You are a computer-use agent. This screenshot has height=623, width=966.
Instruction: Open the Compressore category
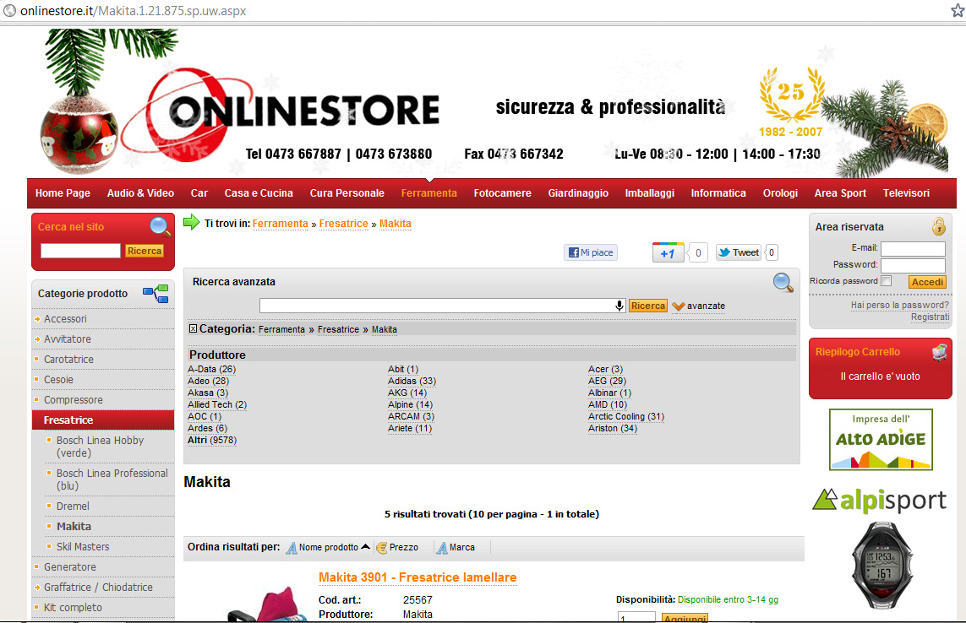click(74, 400)
